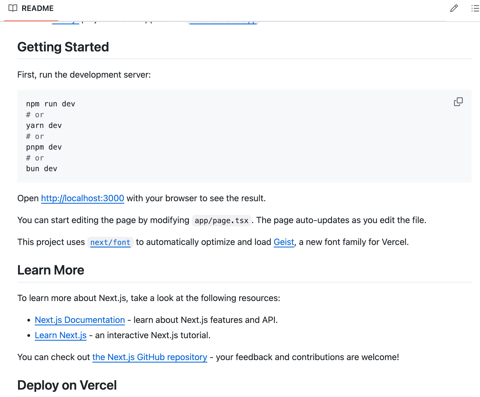Click the Learn More heading

pos(51,270)
